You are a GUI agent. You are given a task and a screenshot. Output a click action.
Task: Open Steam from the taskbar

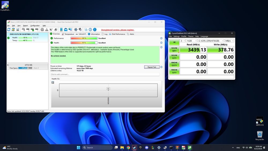pos(134,148)
